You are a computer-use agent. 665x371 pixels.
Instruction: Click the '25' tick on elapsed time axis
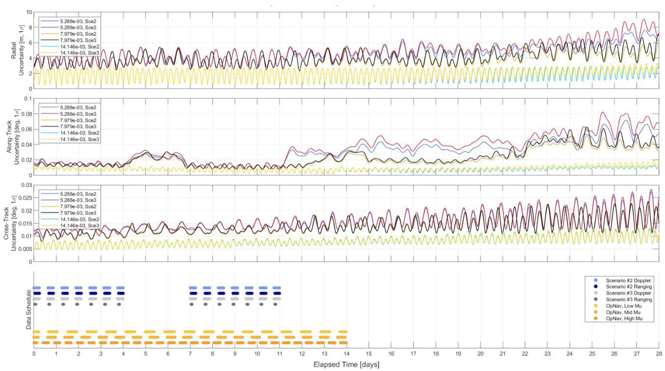coord(592,354)
